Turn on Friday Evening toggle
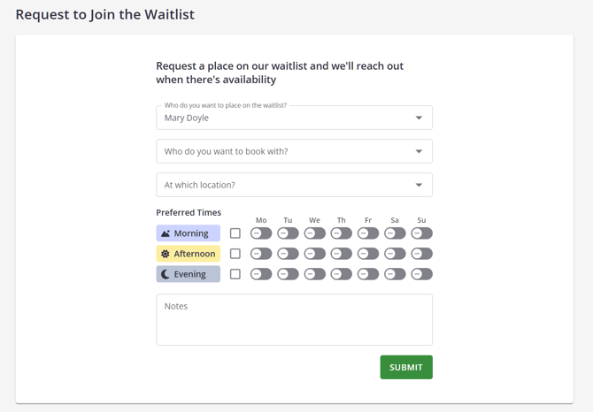Screen dimensions: 593x412 point(368,274)
